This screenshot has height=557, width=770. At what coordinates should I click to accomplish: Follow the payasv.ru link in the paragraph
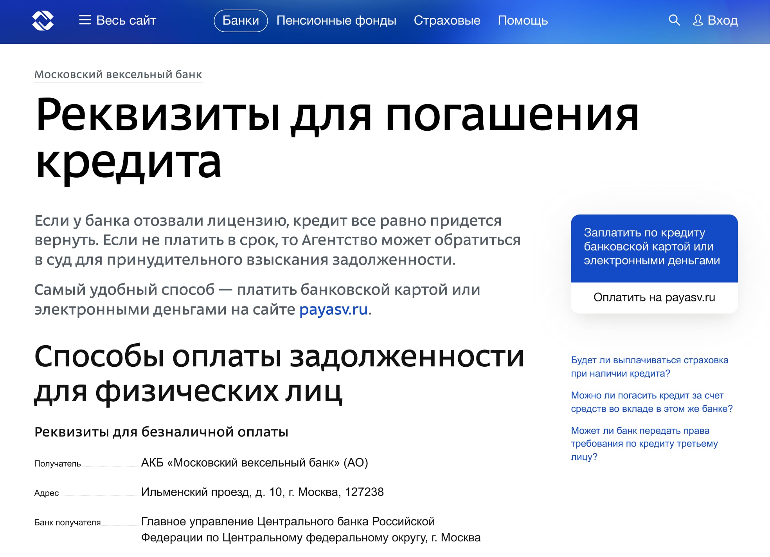tap(333, 309)
